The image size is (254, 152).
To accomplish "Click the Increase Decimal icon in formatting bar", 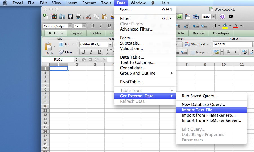I will (x=178, y=26).
